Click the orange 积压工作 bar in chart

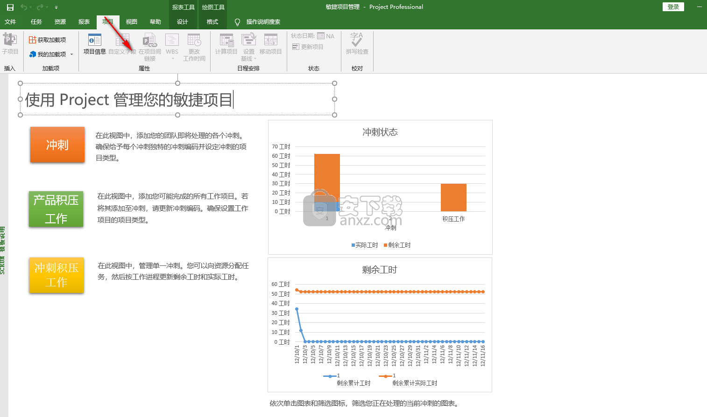click(x=453, y=197)
